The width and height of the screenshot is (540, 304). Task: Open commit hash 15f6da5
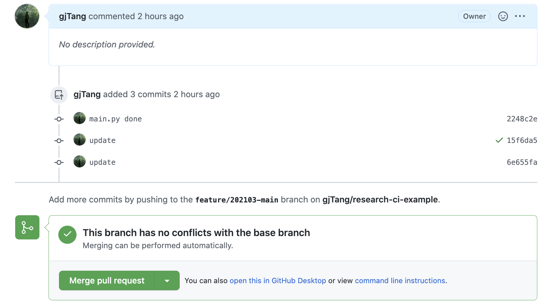[x=522, y=140]
